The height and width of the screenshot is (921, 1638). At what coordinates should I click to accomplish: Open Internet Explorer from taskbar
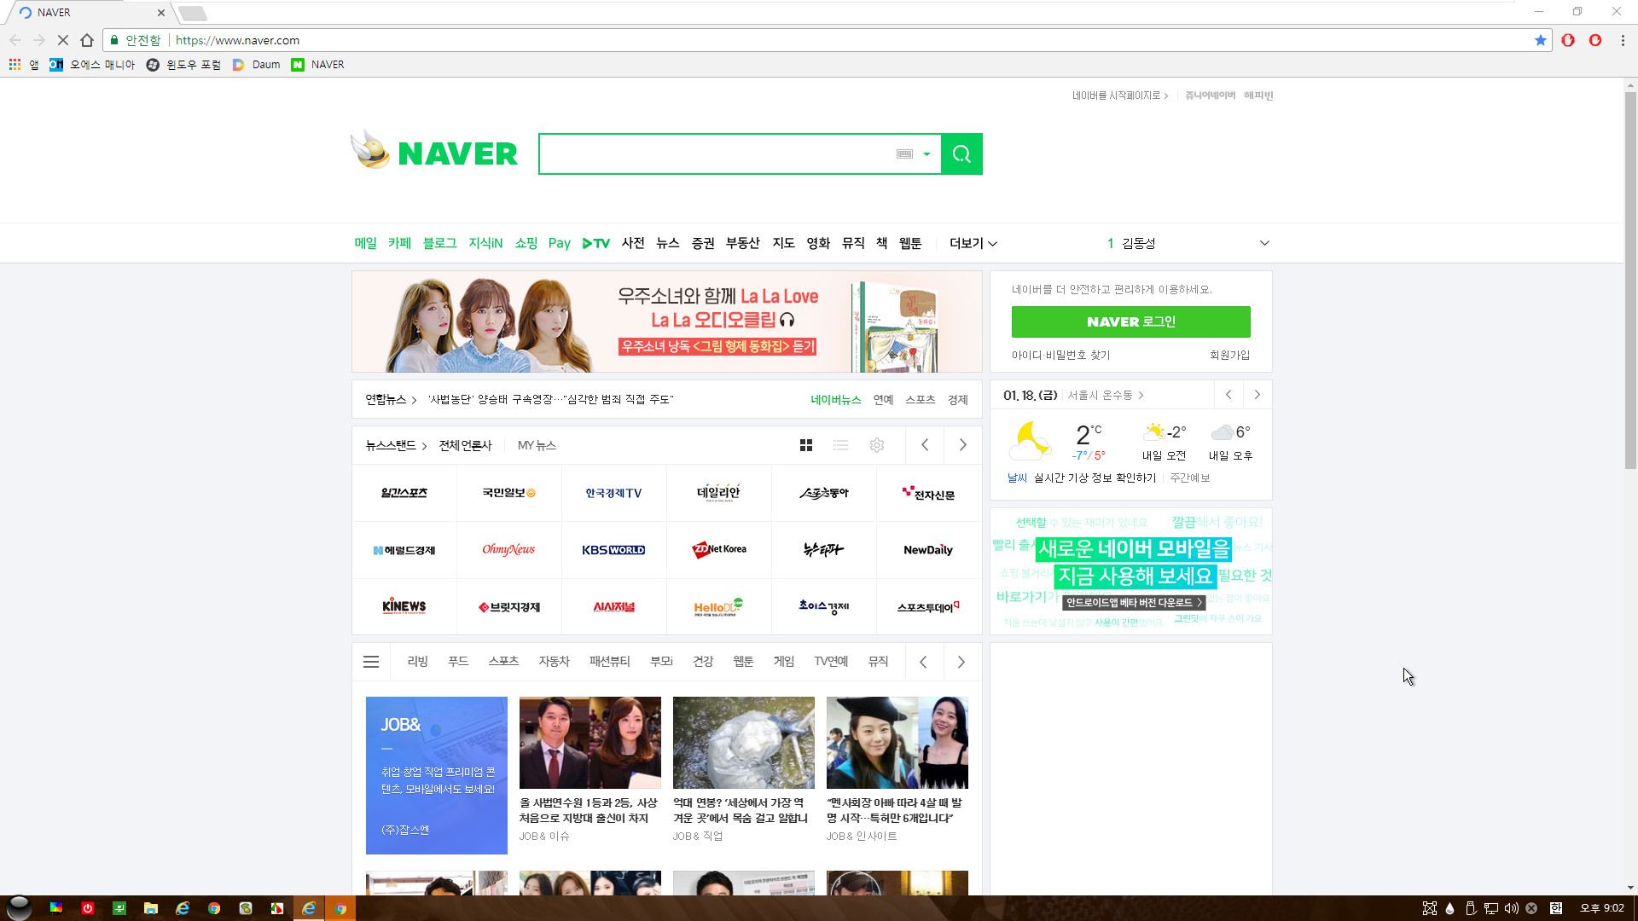click(183, 908)
